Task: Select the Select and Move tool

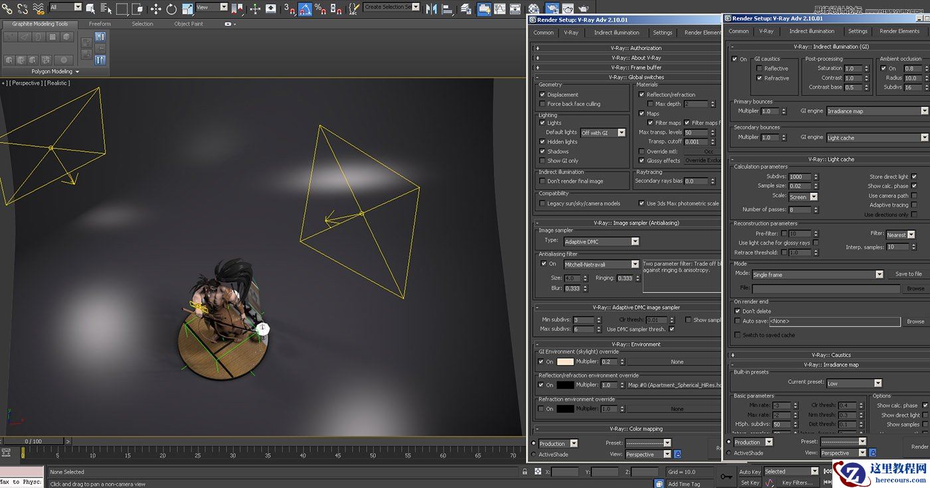Action: [155, 9]
